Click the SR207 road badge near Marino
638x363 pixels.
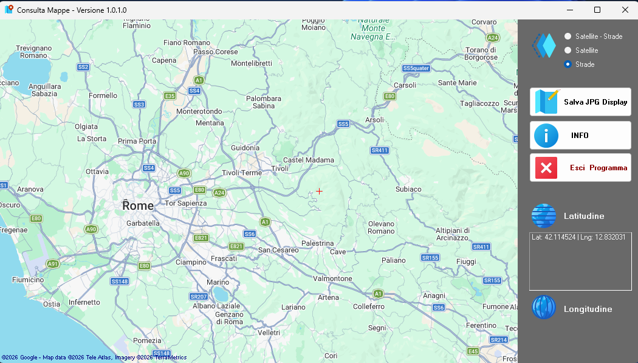coord(199,297)
